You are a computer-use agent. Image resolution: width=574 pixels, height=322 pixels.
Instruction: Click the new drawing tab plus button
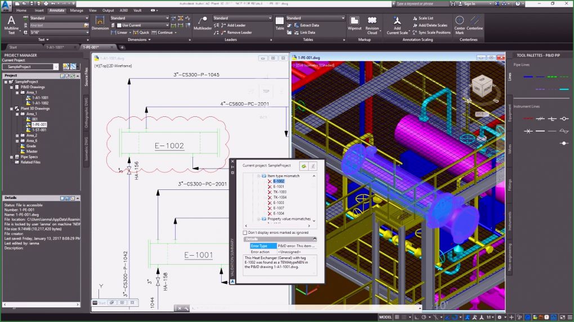(x=122, y=47)
